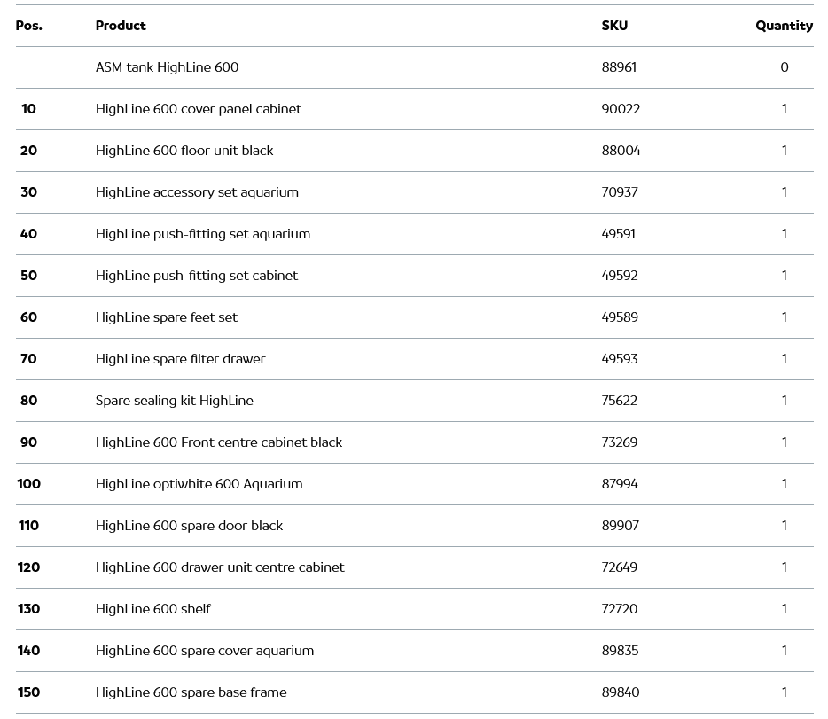Viewport: 828px width, 719px height.
Task: Open HighLine push-fitting set cabinet
Action: (x=197, y=276)
